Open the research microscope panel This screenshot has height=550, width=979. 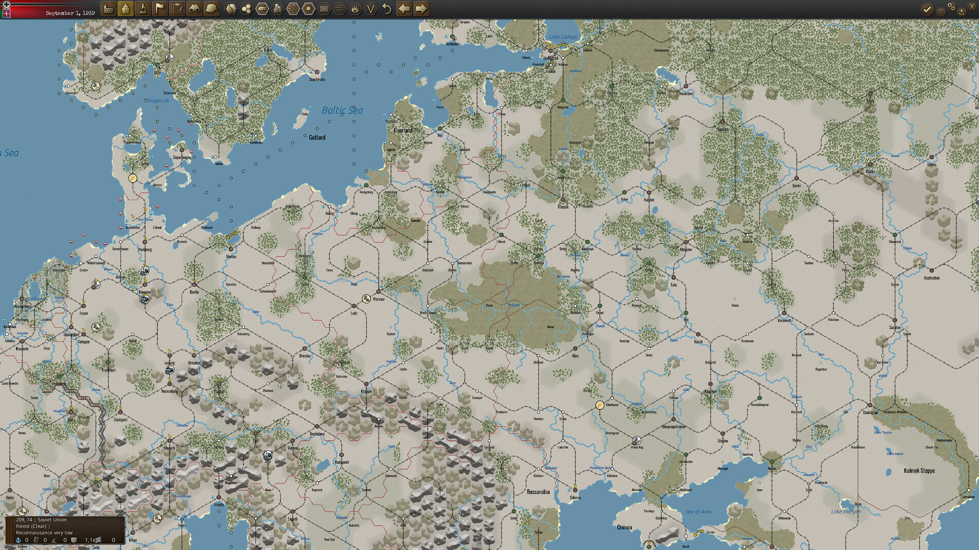coord(143,9)
